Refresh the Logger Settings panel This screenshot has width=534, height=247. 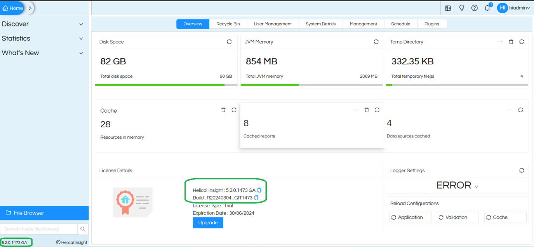click(x=522, y=170)
